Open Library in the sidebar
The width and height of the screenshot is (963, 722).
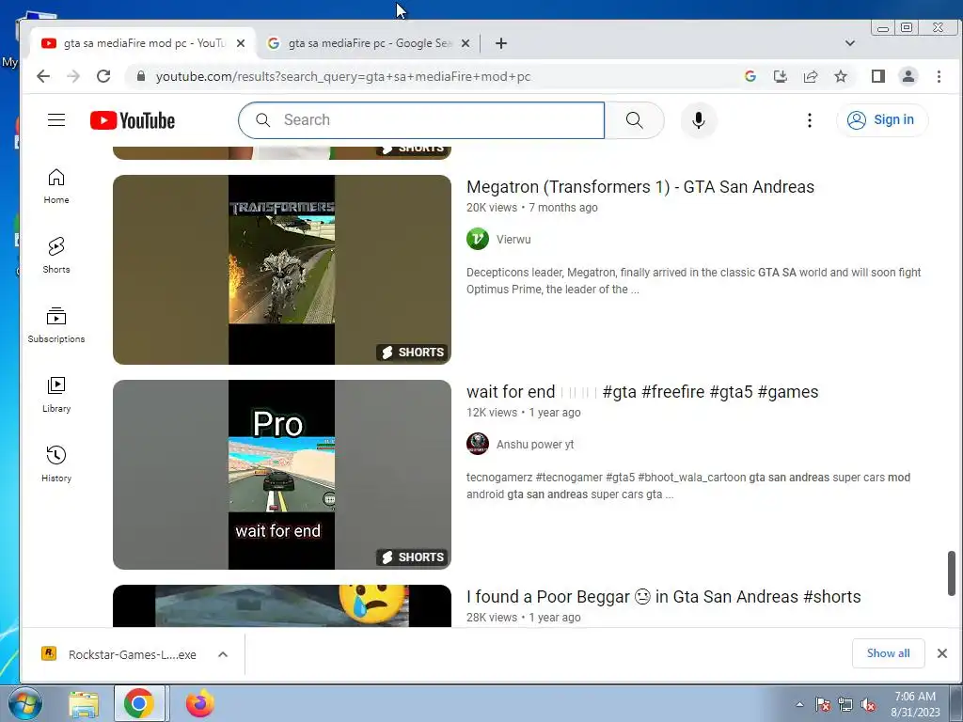point(56,394)
